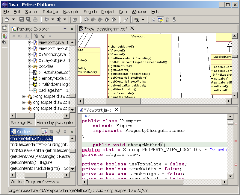
Task: Click the Print toolbar icon
Action: (35, 19)
